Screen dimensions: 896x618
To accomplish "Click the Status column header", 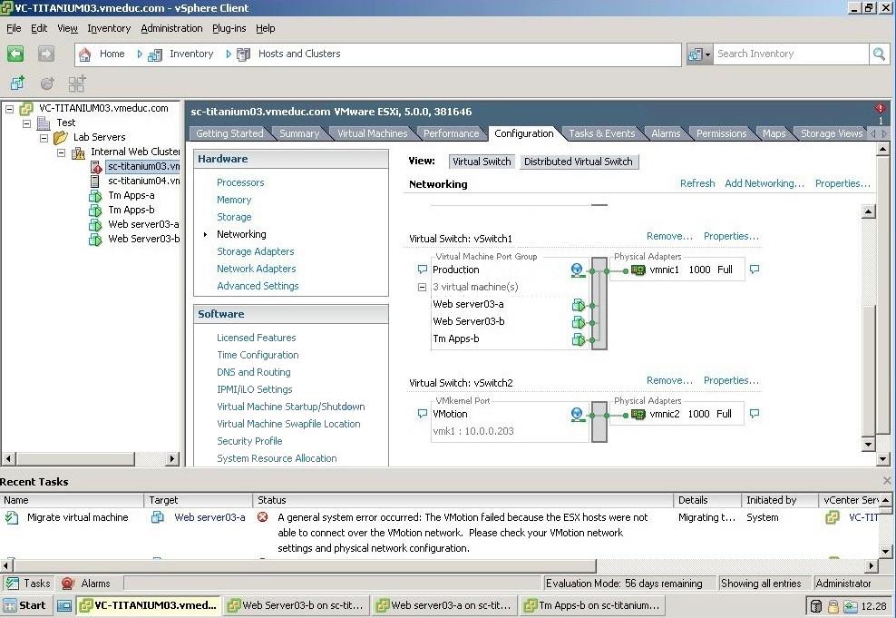I will [x=463, y=500].
